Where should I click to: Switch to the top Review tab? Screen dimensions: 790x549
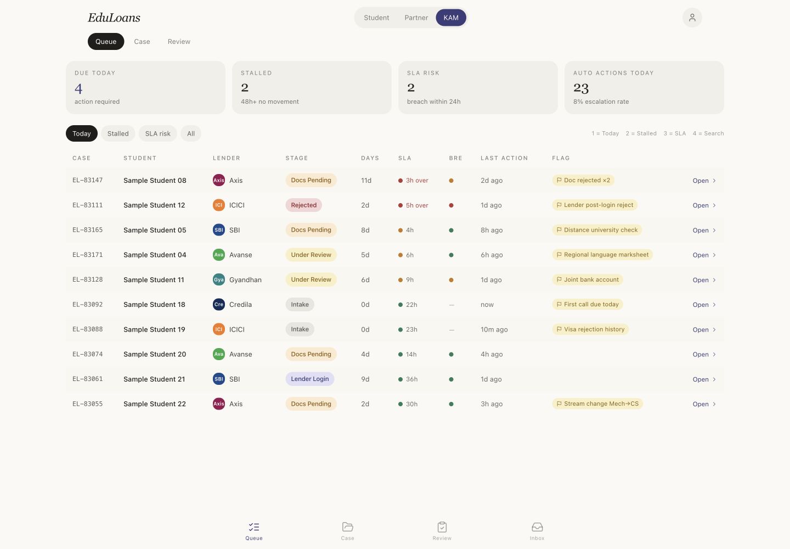click(x=179, y=41)
